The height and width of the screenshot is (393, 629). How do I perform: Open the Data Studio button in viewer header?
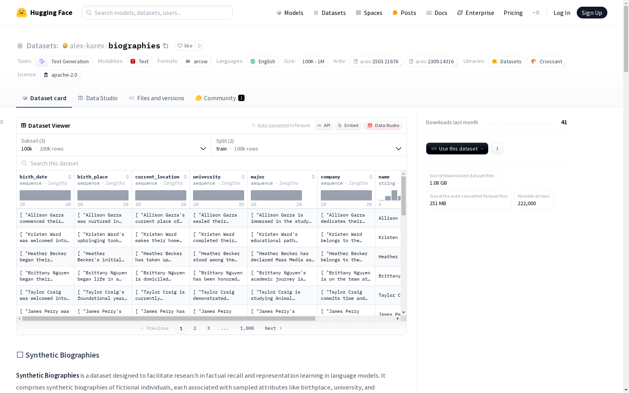point(383,125)
